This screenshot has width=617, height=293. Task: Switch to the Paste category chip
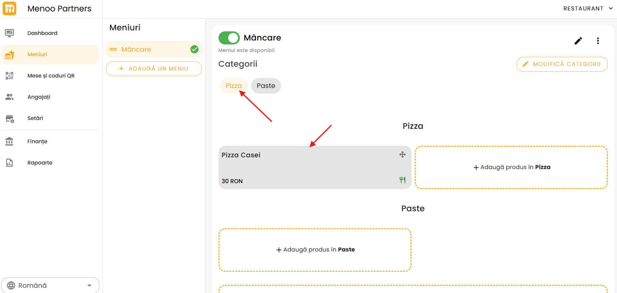pos(266,86)
